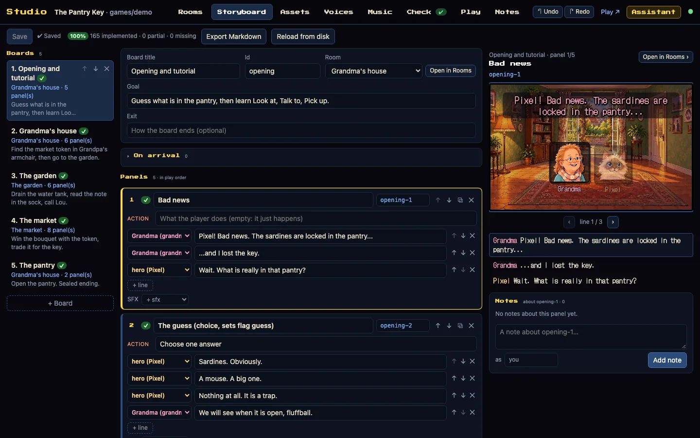Move 'Nothing at all. It is a trap.' line up
The image size is (700, 438).
click(x=454, y=396)
